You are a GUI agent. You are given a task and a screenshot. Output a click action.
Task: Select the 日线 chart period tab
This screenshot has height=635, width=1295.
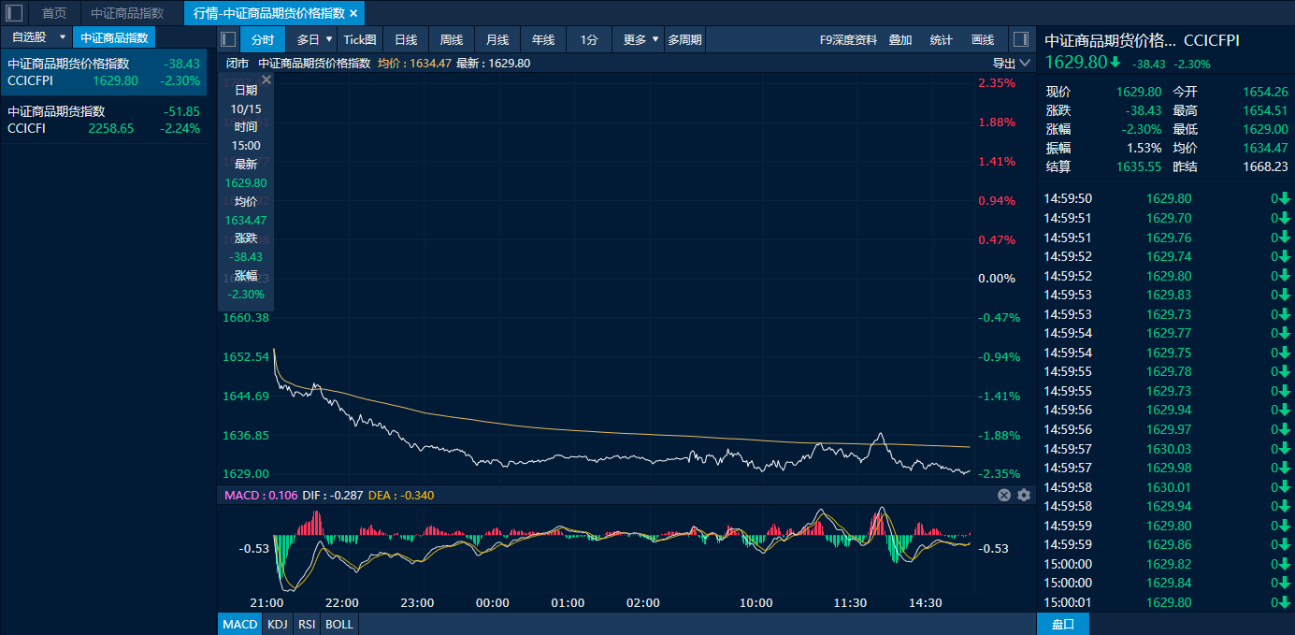pos(406,39)
